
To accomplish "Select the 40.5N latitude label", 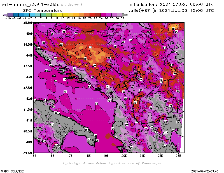I will coord(27,131).
